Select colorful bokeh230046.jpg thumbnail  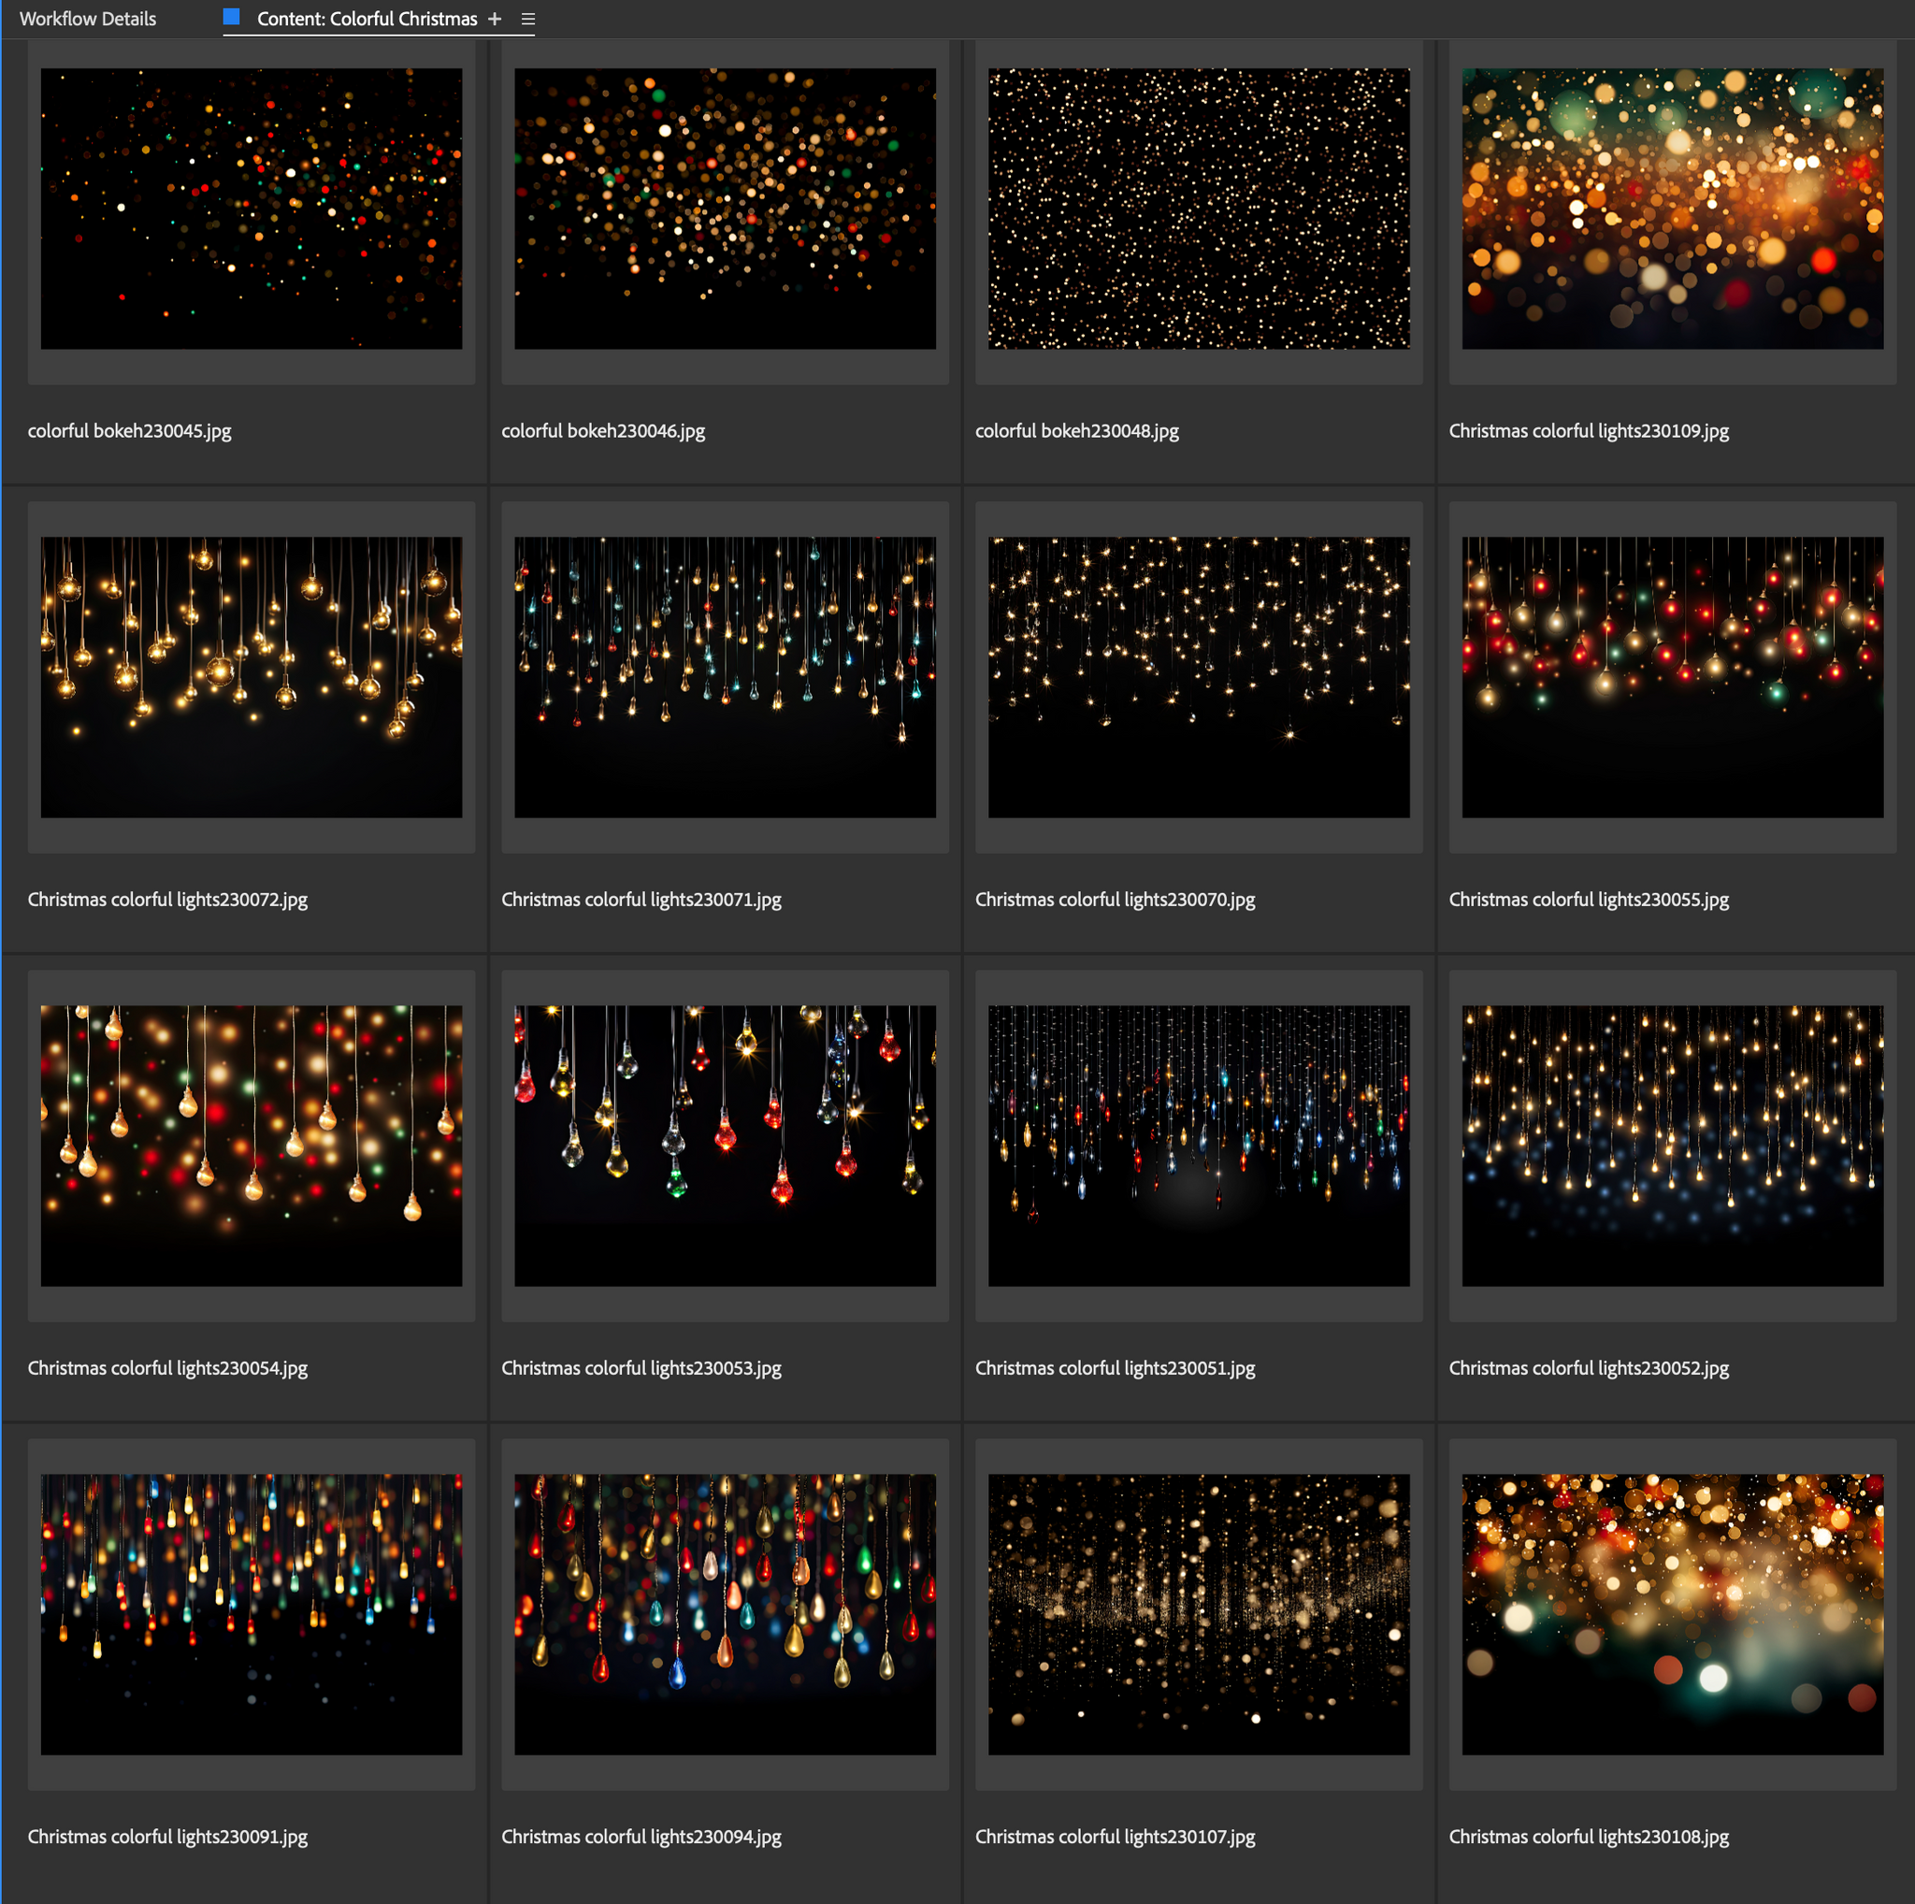[x=725, y=209]
